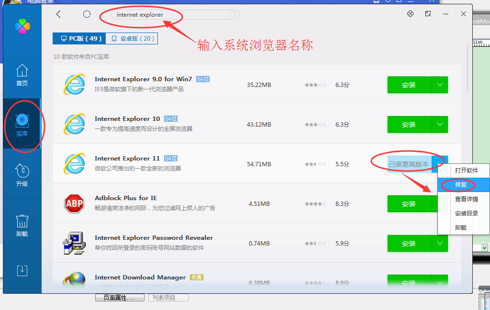Install Adblock Plus for IE
490x310 pixels.
tap(409, 204)
